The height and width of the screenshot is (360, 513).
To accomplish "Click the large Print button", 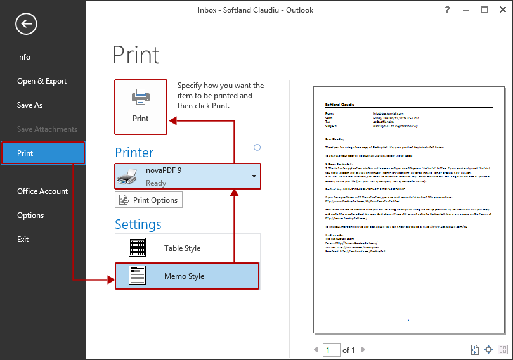I will (x=141, y=107).
